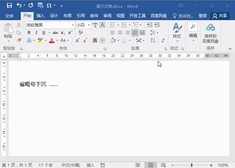Image resolution: width=235 pixels, height=168 pixels.
Task: Open macro recording icon in status bar
Action: (x=102, y=165)
